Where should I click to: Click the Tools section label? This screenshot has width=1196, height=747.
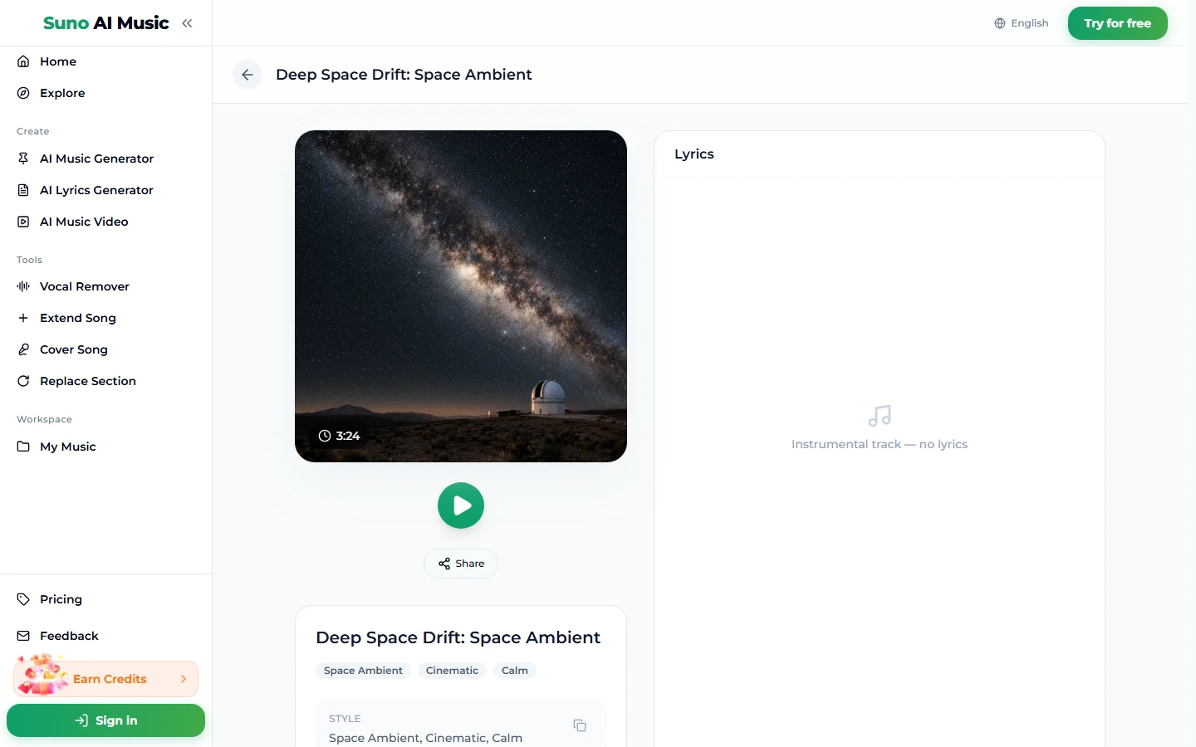pyautogui.click(x=29, y=260)
